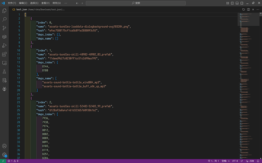This screenshot has width=262, height=163.
Task: Expand the hidden menus ellipsis in menu bar
Action: pyautogui.click(x=66, y=3)
